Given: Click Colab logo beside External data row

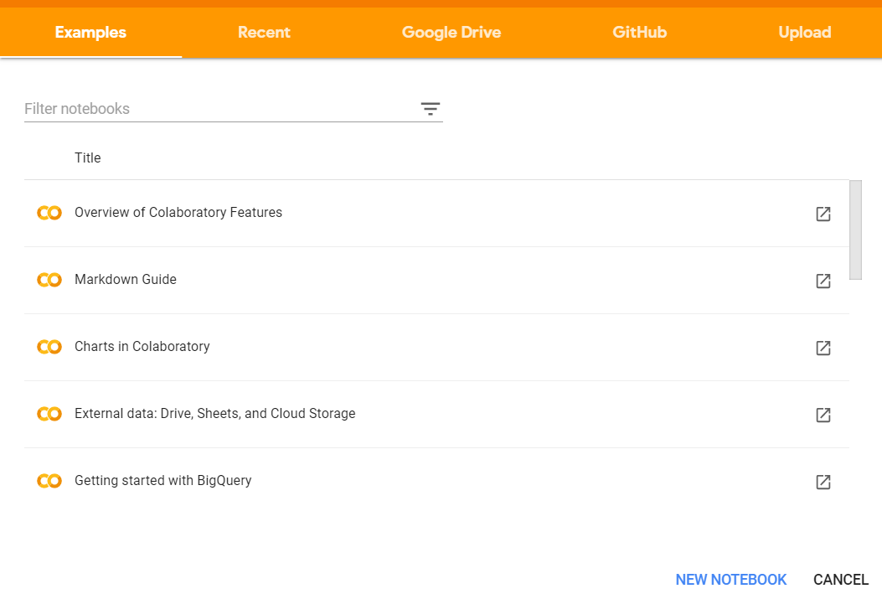Looking at the screenshot, I should (x=49, y=413).
